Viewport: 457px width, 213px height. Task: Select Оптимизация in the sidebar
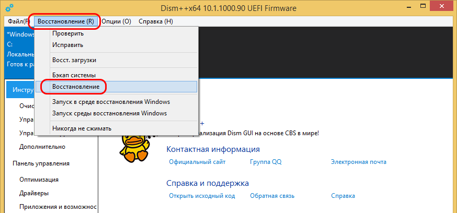coord(39,180)
